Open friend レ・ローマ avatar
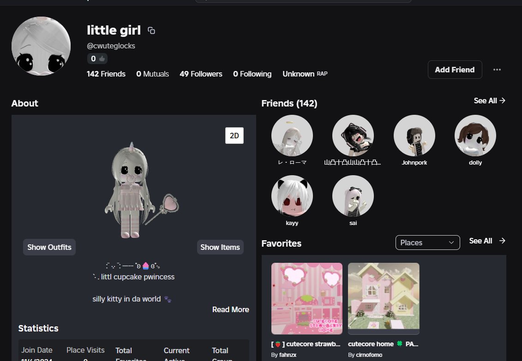 [292, 136]
